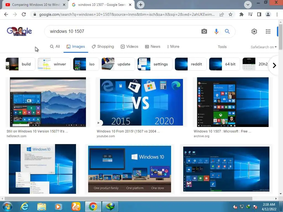This screenshot has height=212, width=283.
Task: Expand the More search options menu
Action: pos(173,46)
